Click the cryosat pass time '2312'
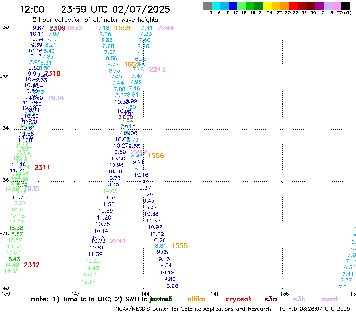The image size is (356, 313). point(32,265)
